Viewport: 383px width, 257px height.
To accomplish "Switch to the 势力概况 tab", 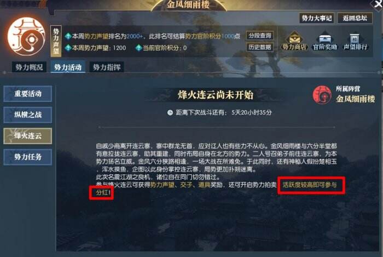I will pos(29,67).
